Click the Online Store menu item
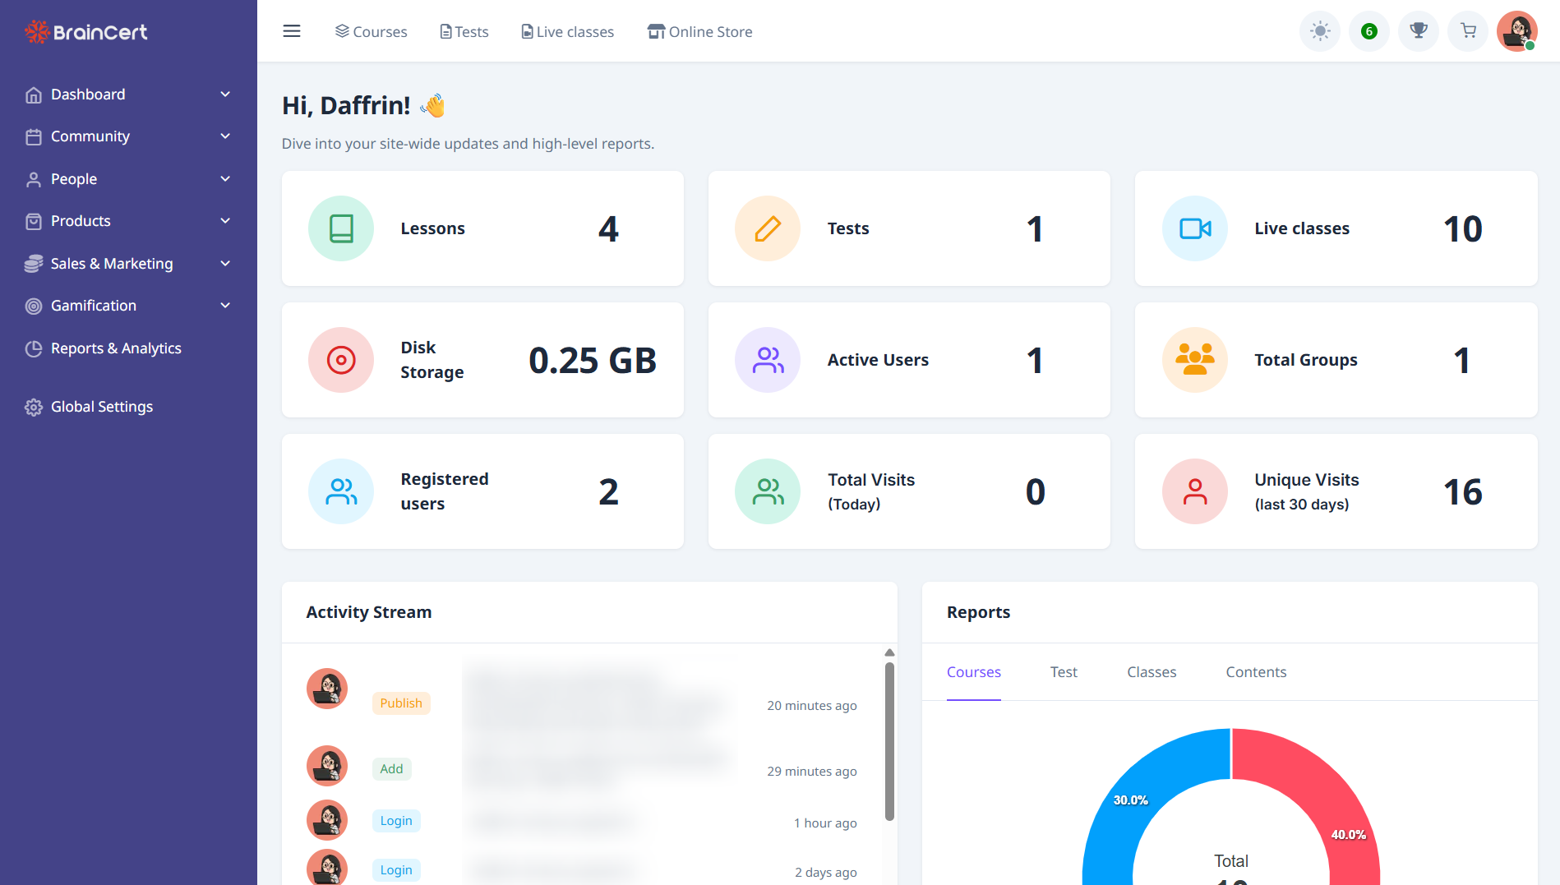The width and height of the screenshot is (1560, 885). [699, 31]
